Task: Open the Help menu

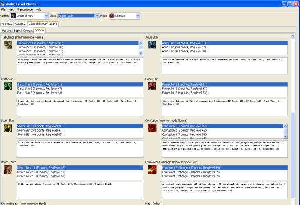Action: pyautogui.click(x=39, y=10)
